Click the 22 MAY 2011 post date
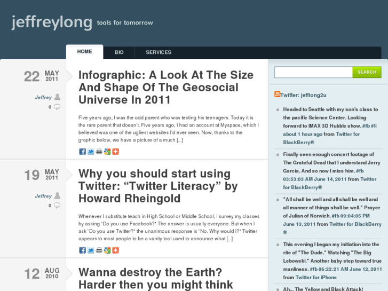The height and width of the screenshot is (291, 388). 42,76
